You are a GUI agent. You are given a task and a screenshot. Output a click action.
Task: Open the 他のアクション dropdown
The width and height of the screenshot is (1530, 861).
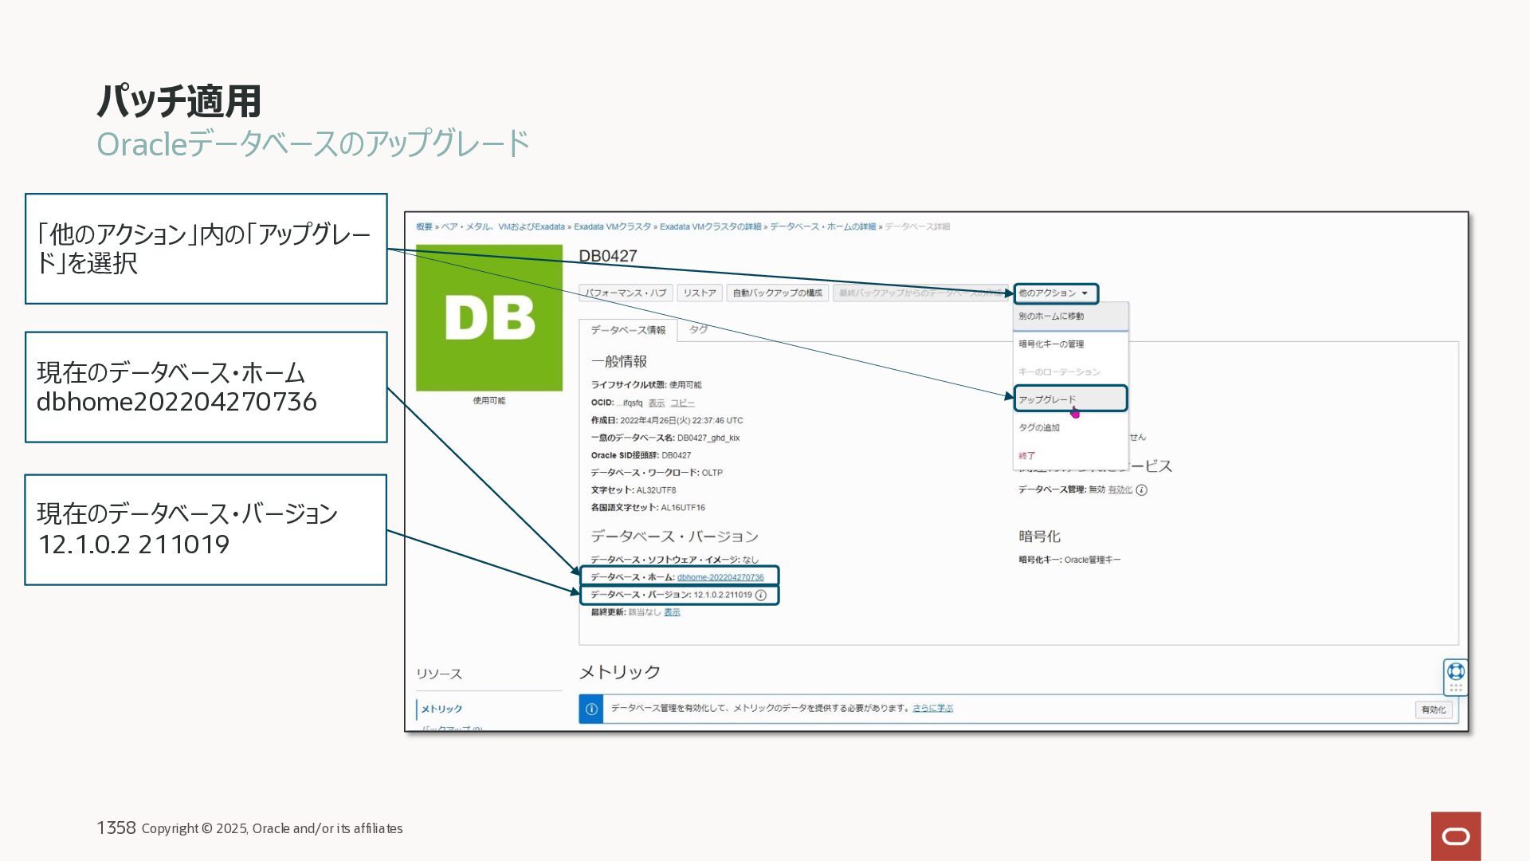click(1054, 293)
